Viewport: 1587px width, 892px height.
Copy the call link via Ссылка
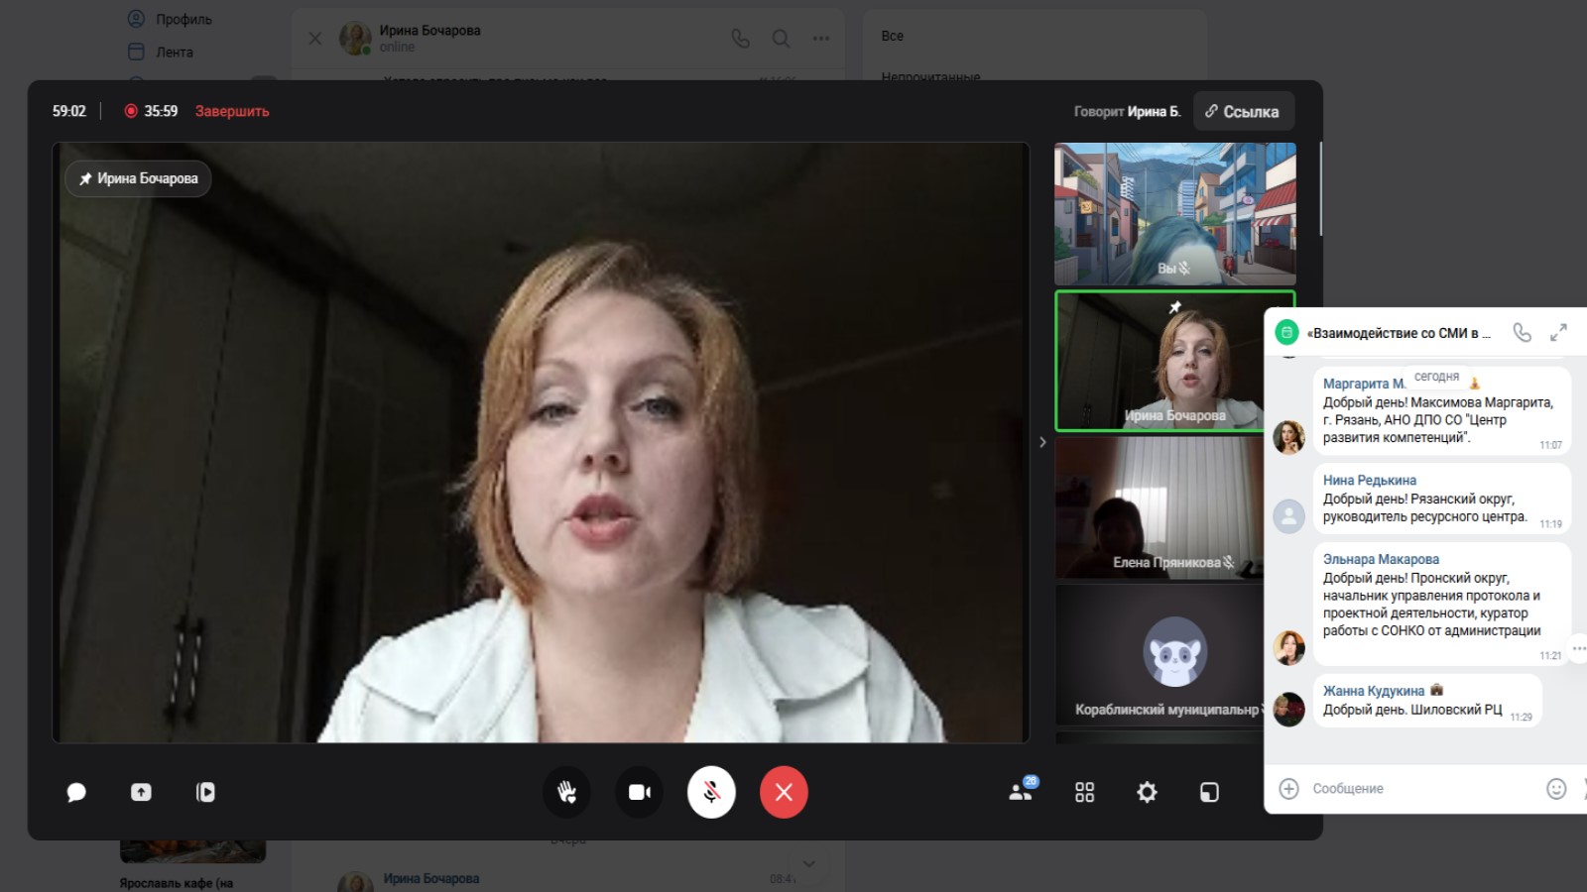(1243, 112)
